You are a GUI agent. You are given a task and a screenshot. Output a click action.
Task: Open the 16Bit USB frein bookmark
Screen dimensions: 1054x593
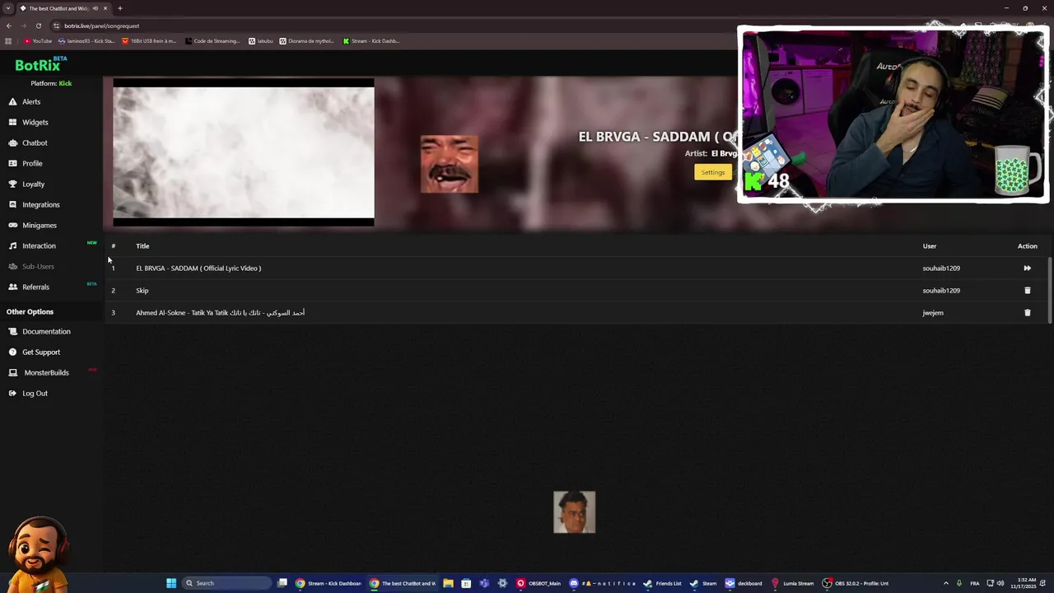(x=150, y=40)
